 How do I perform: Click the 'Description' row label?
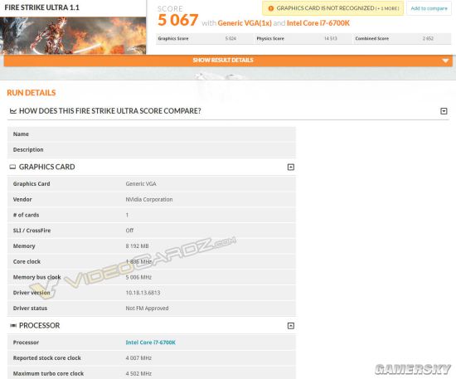click(28, 149)
